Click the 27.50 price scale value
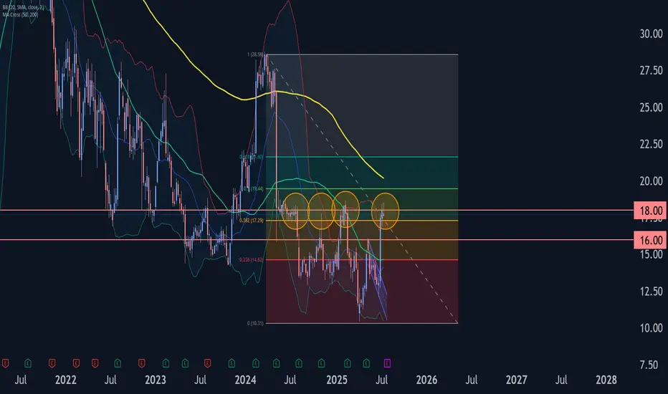Image resolution: width=668 pixels, height=394 pixels. tap(651, 70)
